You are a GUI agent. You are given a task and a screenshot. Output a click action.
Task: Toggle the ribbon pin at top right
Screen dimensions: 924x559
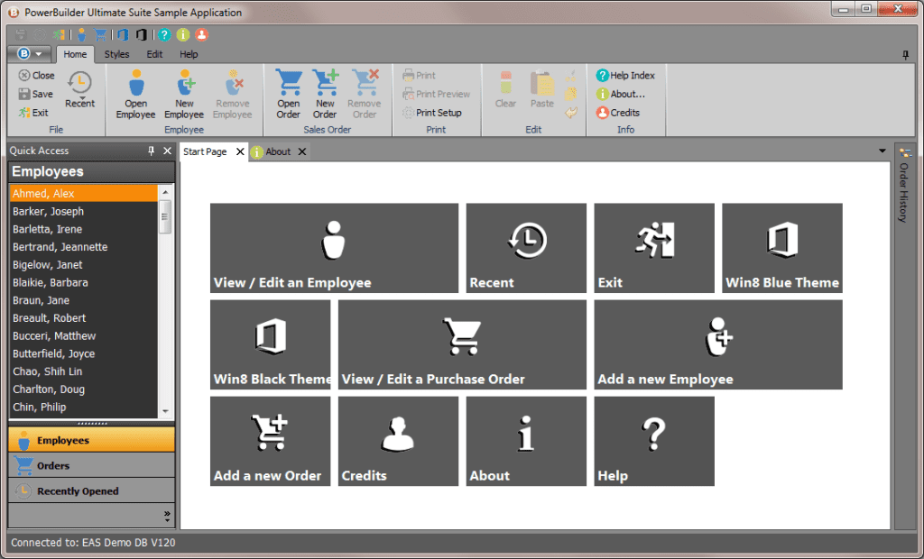tap(906, 54)
